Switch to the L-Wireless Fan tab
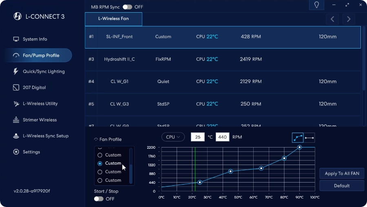 coord(113,19)
